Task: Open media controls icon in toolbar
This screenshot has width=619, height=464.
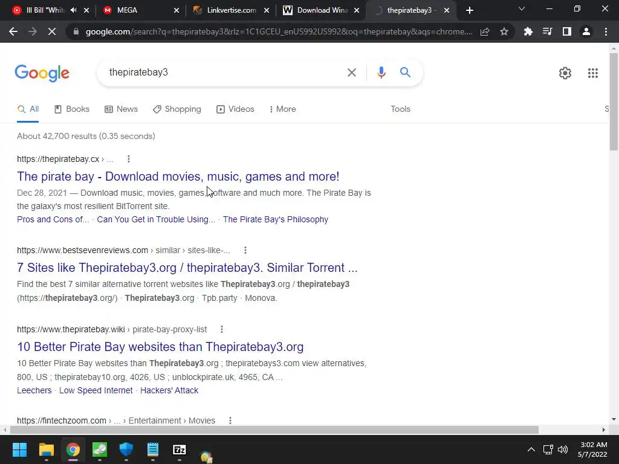Action: [547, 31]
